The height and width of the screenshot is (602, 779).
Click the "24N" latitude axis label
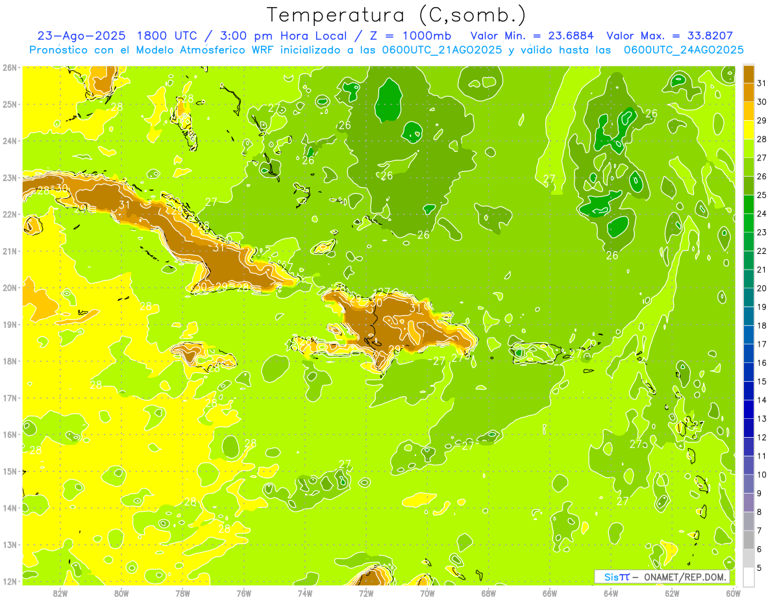coord(10,141)
